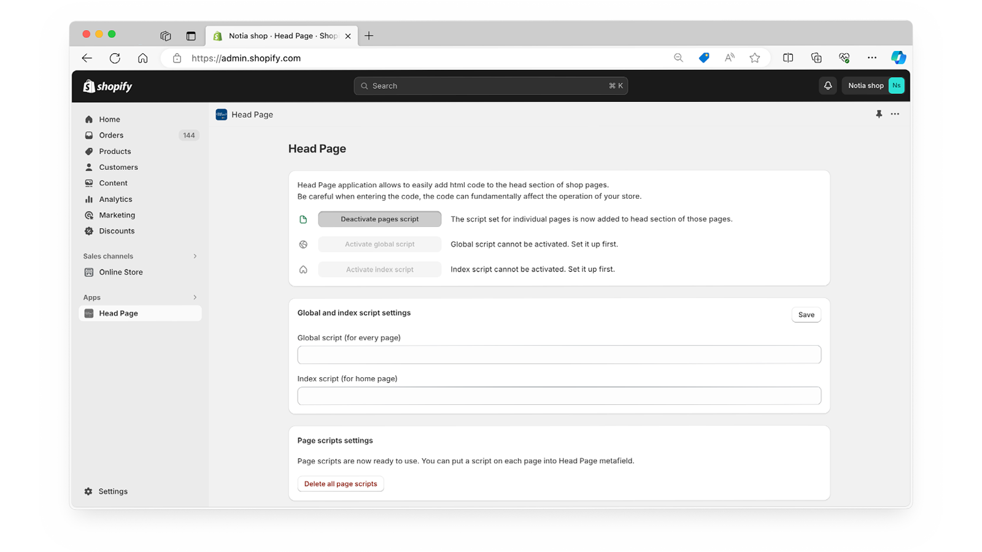Open browser Copilot icon
Screen dimensions: 982x552
[898, 58]
